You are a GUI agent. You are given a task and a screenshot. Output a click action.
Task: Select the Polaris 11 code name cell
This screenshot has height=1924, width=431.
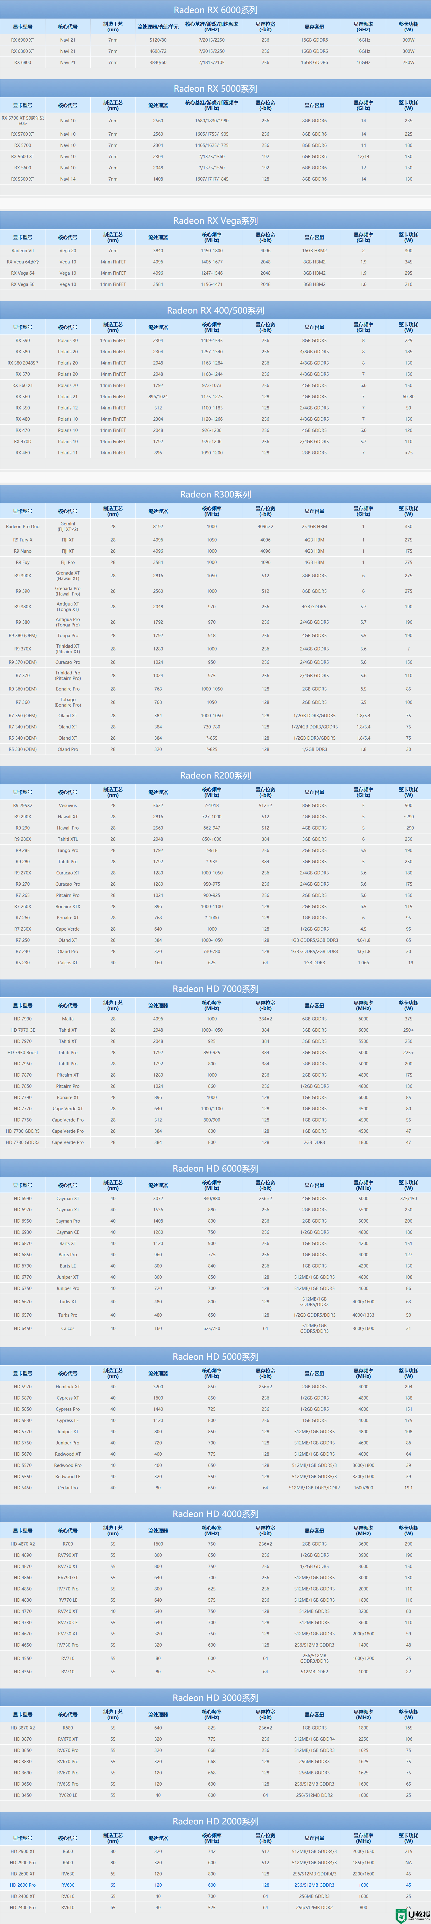(68, 453)
